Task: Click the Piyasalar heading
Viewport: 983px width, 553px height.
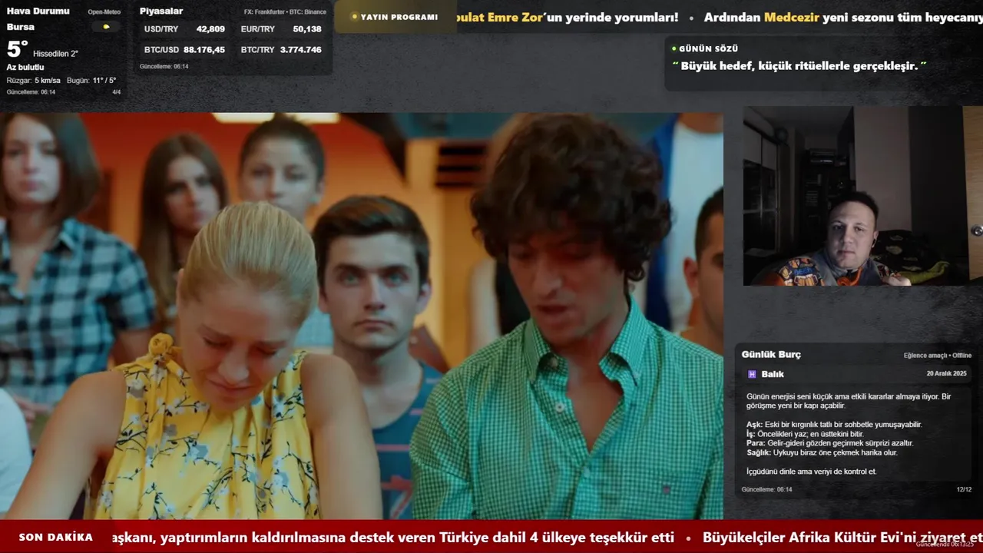Action: tap(161, 11)
